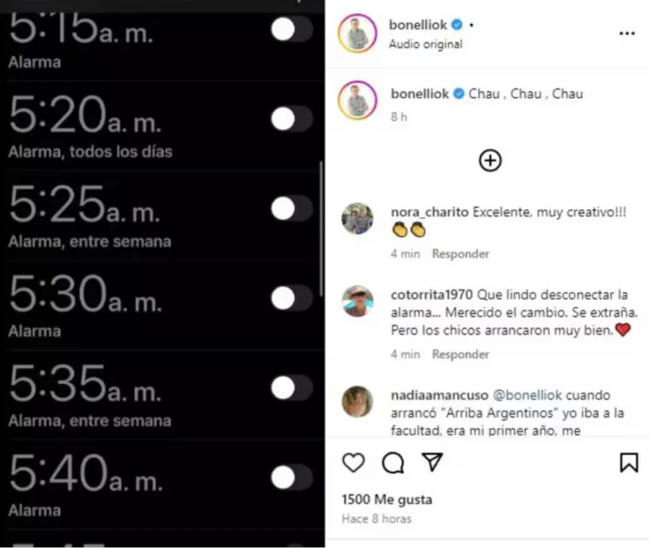Viewport: 649px width, 548px height.
Task: Open comments with the speech bubble icon
Action: (393, 462)
